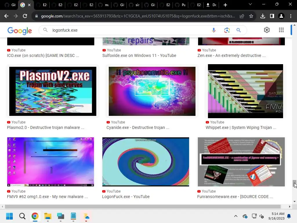The height and width of the screenshot is (223, 297).
Task: Click the blue magnifier search button
Action: coord(238,30)
